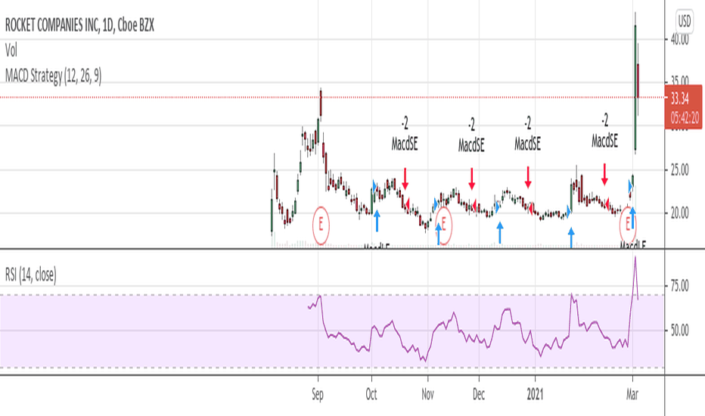Click the MacdSE label in late November

[471, 145]
